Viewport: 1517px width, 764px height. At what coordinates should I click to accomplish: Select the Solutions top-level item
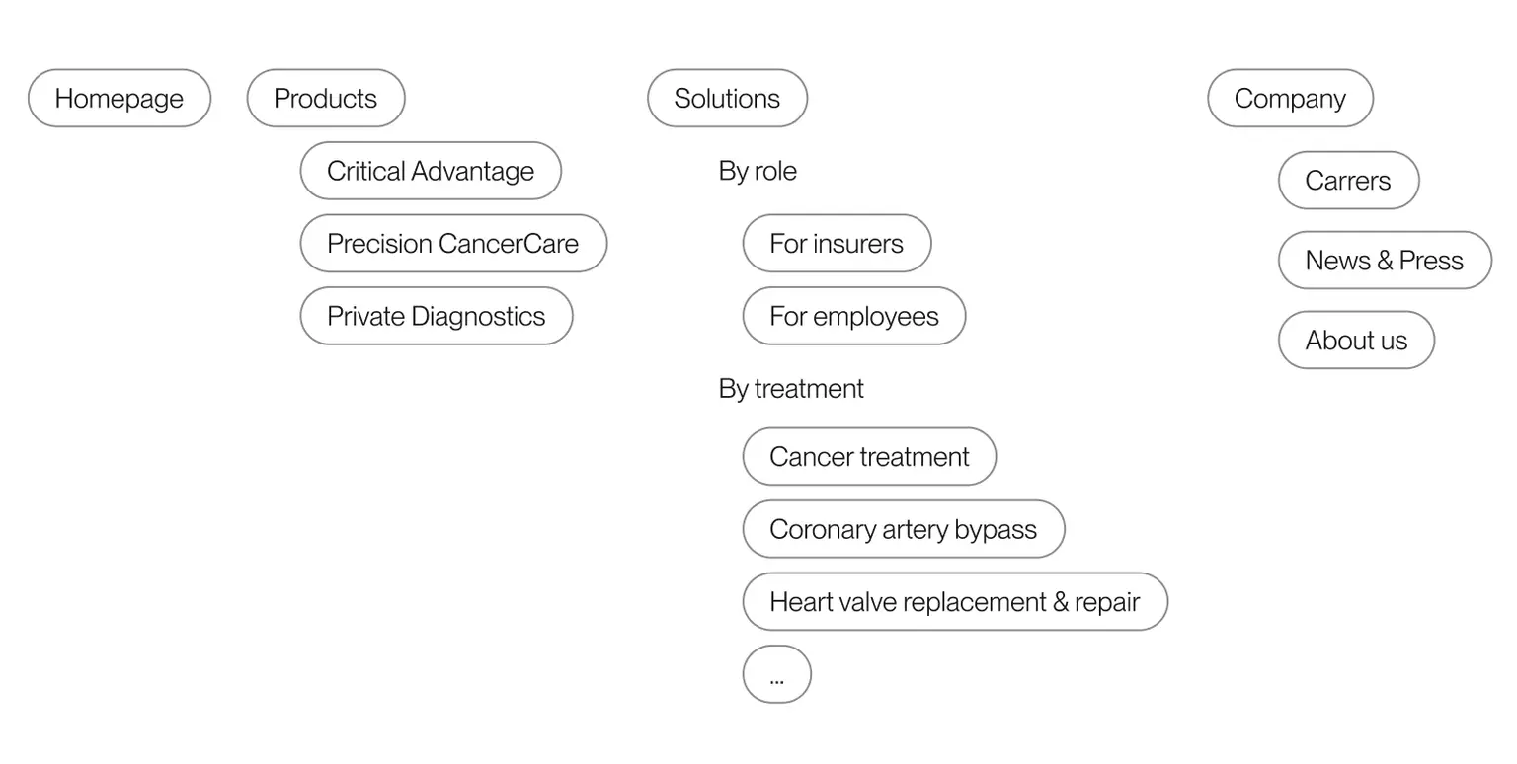727,99
